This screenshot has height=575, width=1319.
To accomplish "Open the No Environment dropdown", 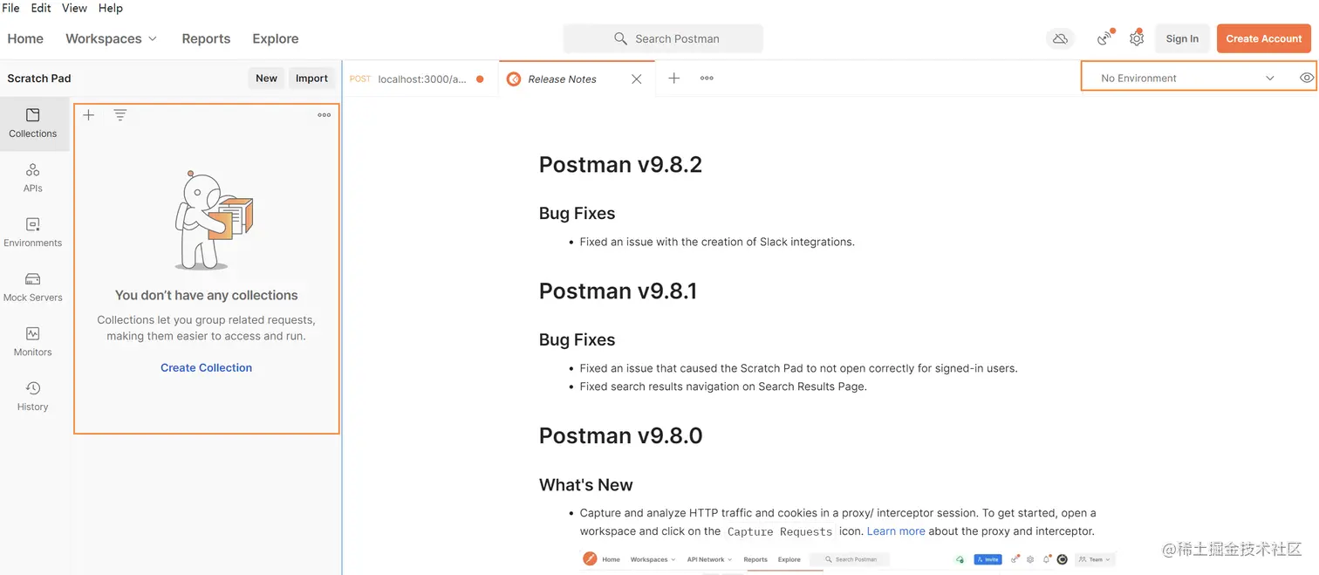I will [x=1187, y=79].
